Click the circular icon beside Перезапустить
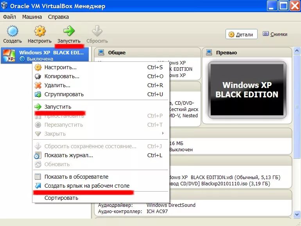The width and height of the screenshot is (301, 226). point(38,125)
